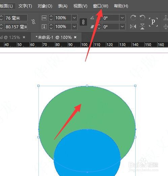Step the width value spinner
This screenshot has width=168, height=176.
click(x=1, y=18)
